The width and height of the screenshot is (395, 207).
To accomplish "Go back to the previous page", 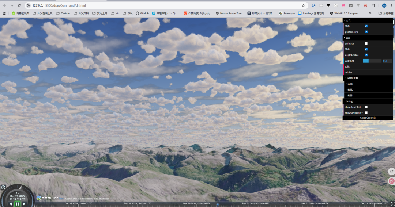I will click(x=4, y=5).
